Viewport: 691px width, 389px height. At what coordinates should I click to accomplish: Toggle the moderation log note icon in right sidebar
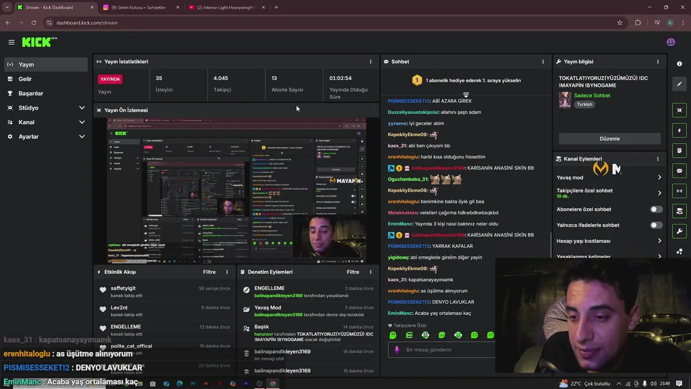pos(679,150)
